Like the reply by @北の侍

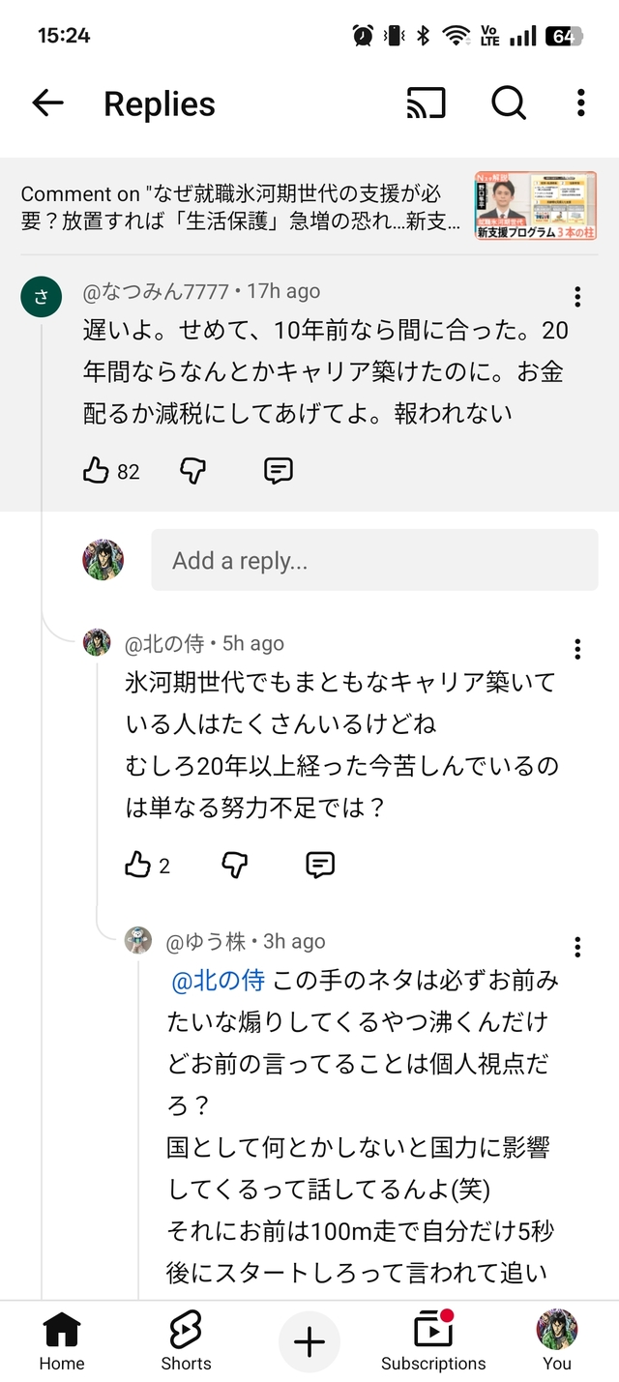(138, 865)
